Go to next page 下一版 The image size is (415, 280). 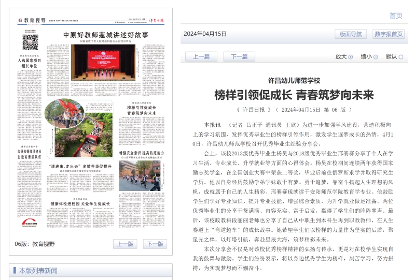(x=155, y=244)
